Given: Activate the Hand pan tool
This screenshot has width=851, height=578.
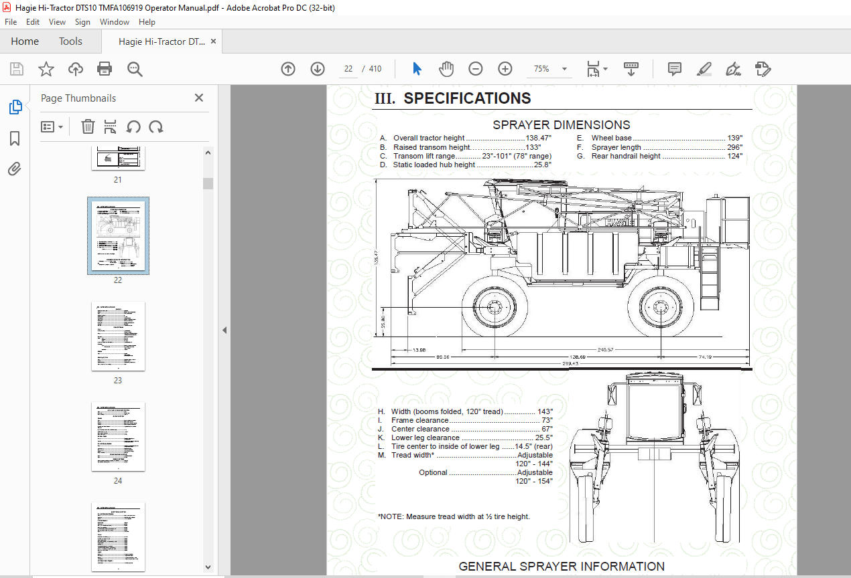Looking at the screenshot, I should tap(446, 69).
